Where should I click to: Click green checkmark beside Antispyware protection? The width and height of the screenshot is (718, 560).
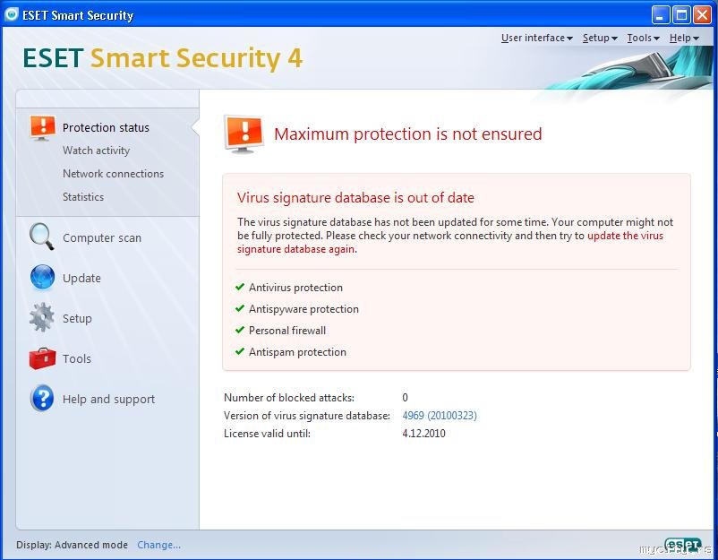(240, 308)
